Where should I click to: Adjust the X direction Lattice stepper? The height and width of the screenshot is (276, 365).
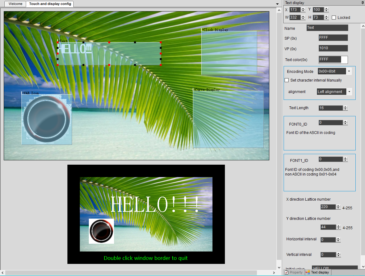(338, 207)
